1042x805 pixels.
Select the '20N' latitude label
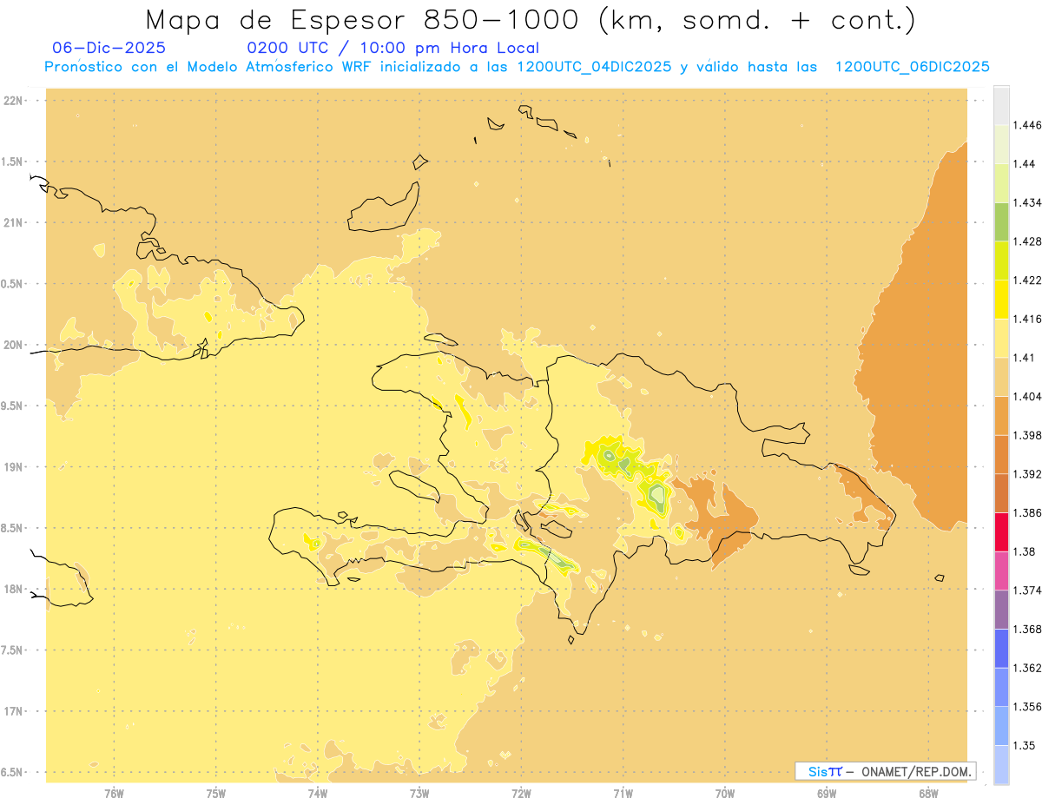point(13,346)
